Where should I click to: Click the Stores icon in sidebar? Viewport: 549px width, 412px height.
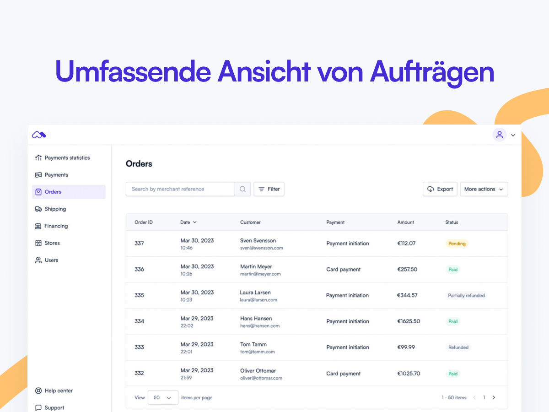pyautogui.click(x=38, y=243)
